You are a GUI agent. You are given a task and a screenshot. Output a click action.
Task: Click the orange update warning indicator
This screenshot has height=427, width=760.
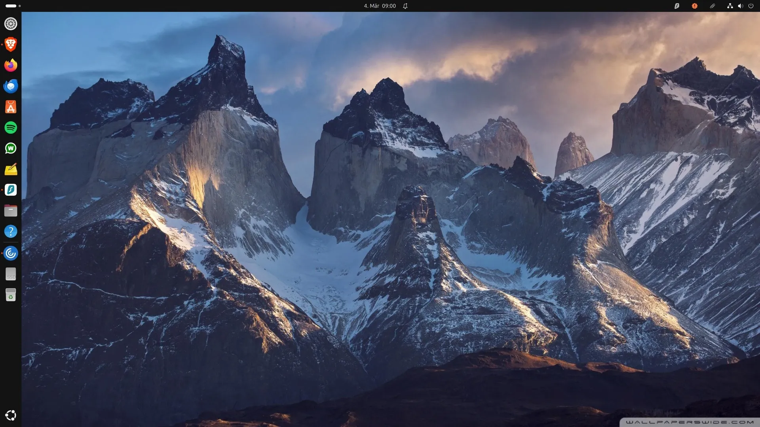click(x=695, y=6)
